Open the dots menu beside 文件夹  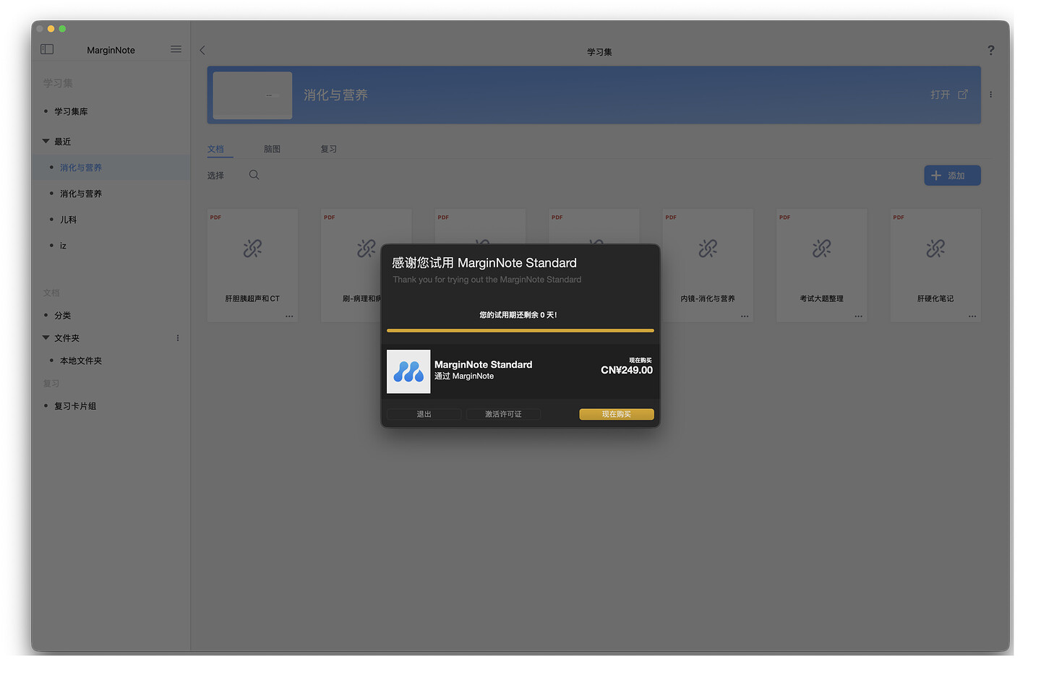(178, 338)
